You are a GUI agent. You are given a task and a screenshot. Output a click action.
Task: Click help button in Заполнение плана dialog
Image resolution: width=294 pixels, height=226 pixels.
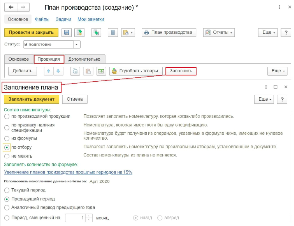[282, 99]
